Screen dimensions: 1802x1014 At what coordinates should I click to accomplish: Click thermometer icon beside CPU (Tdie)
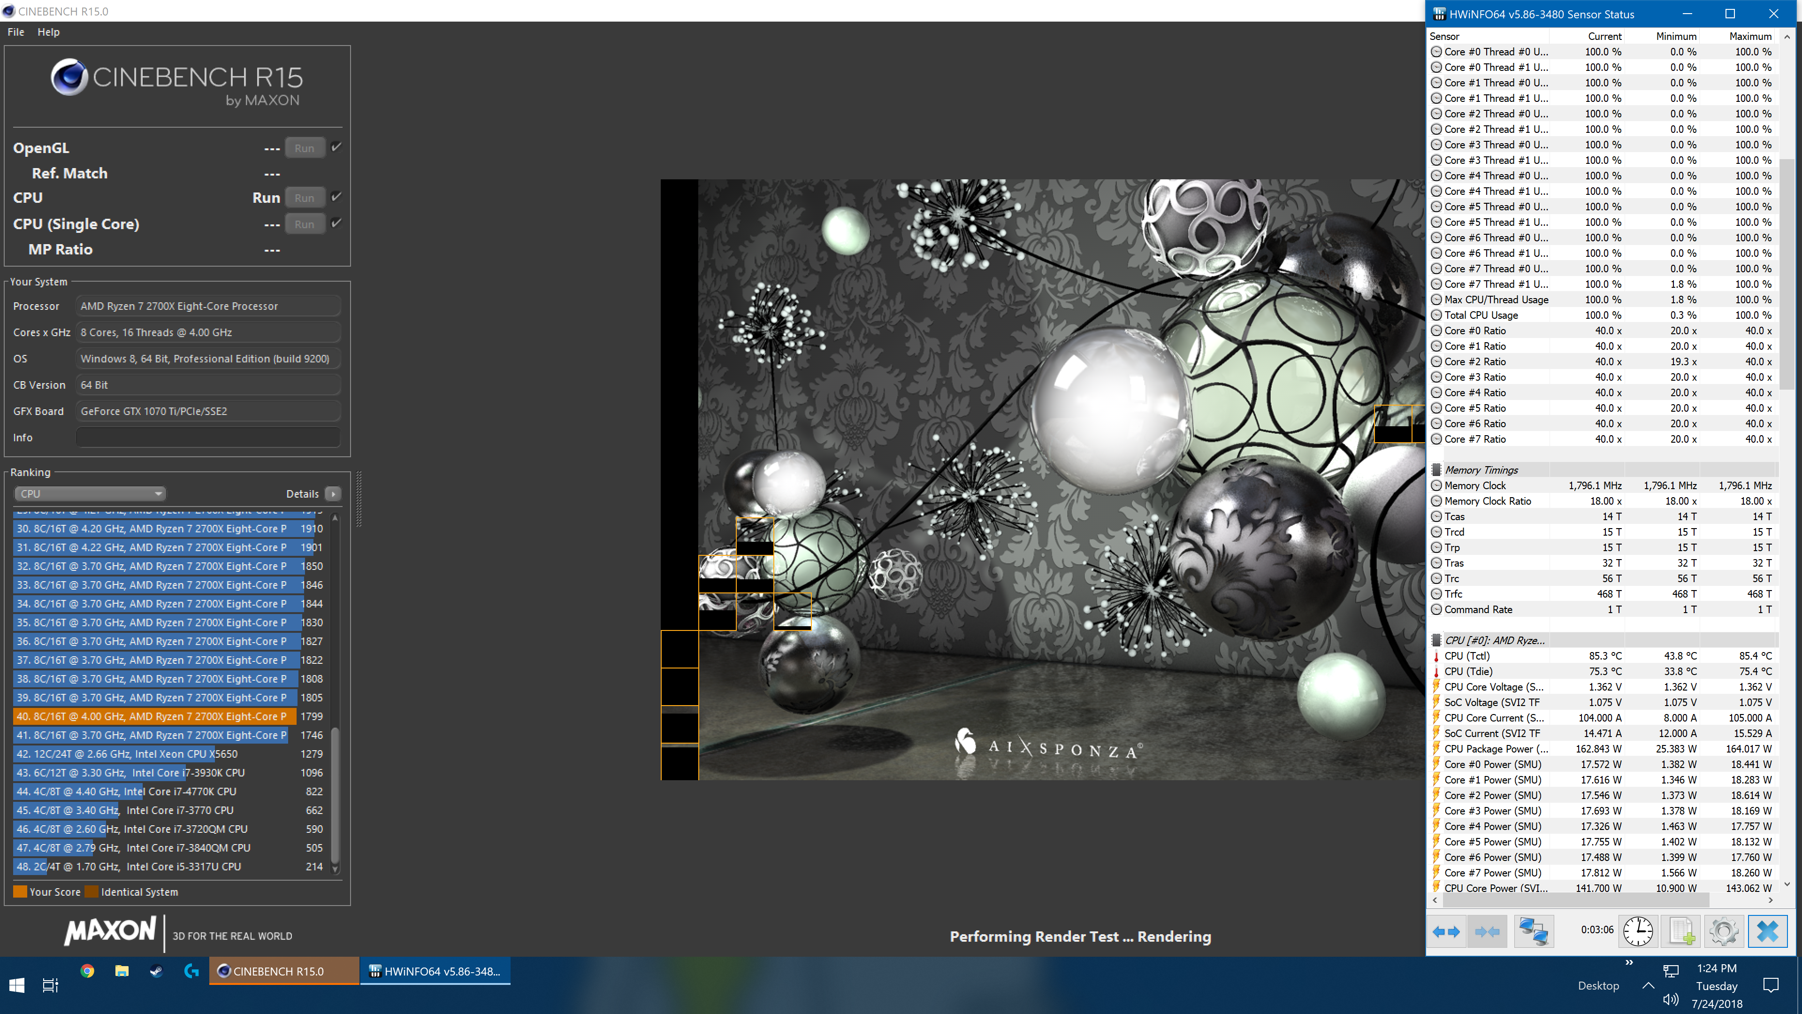click(1436, 671)
